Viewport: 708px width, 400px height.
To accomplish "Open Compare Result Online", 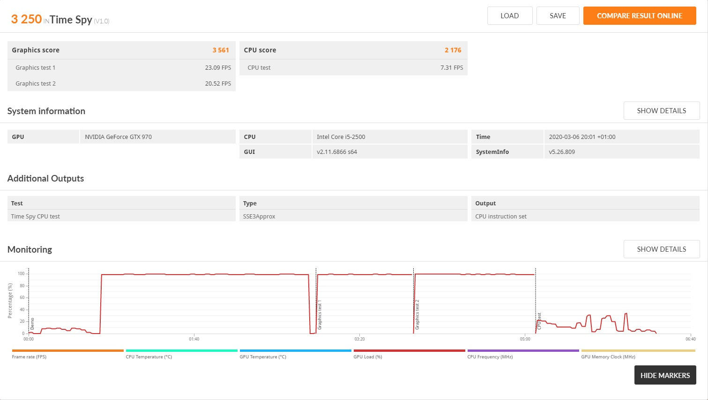I will 639,16.
